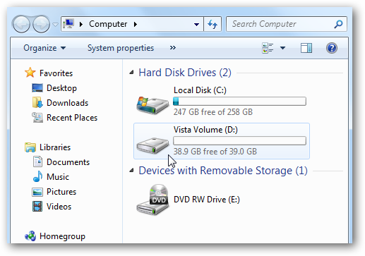Expand the arrow before Computer in address bar
The height and width of the screenshot is (256, 365).
pyautogui.click(x=81, y=24)
